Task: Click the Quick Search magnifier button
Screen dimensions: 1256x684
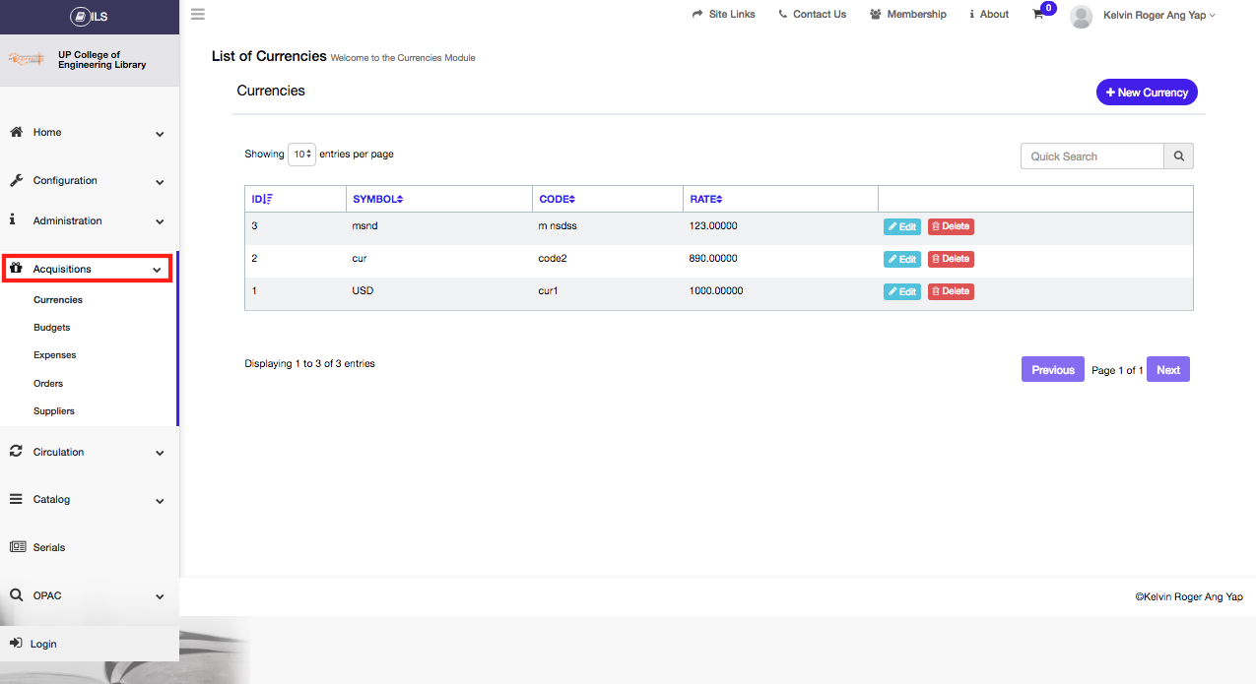Action: [1178, 156]
